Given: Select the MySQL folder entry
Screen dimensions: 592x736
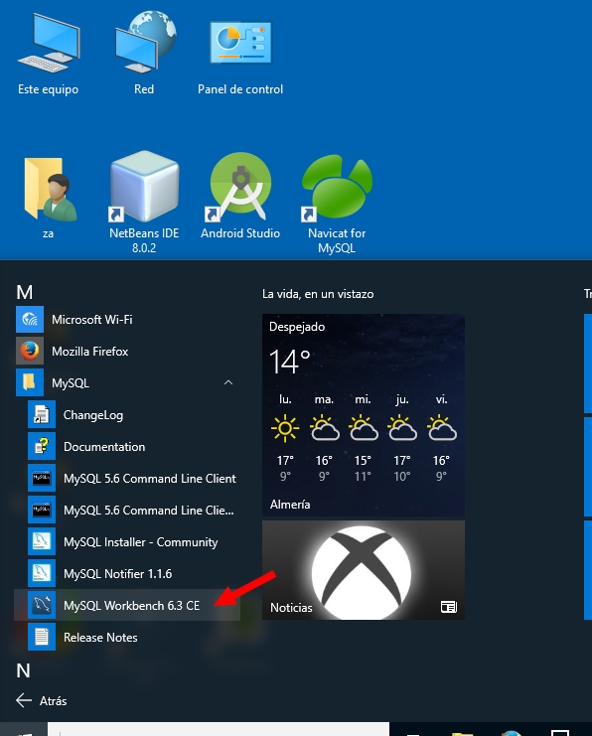Looking at the screenshot, I should (x=127, y=383).
